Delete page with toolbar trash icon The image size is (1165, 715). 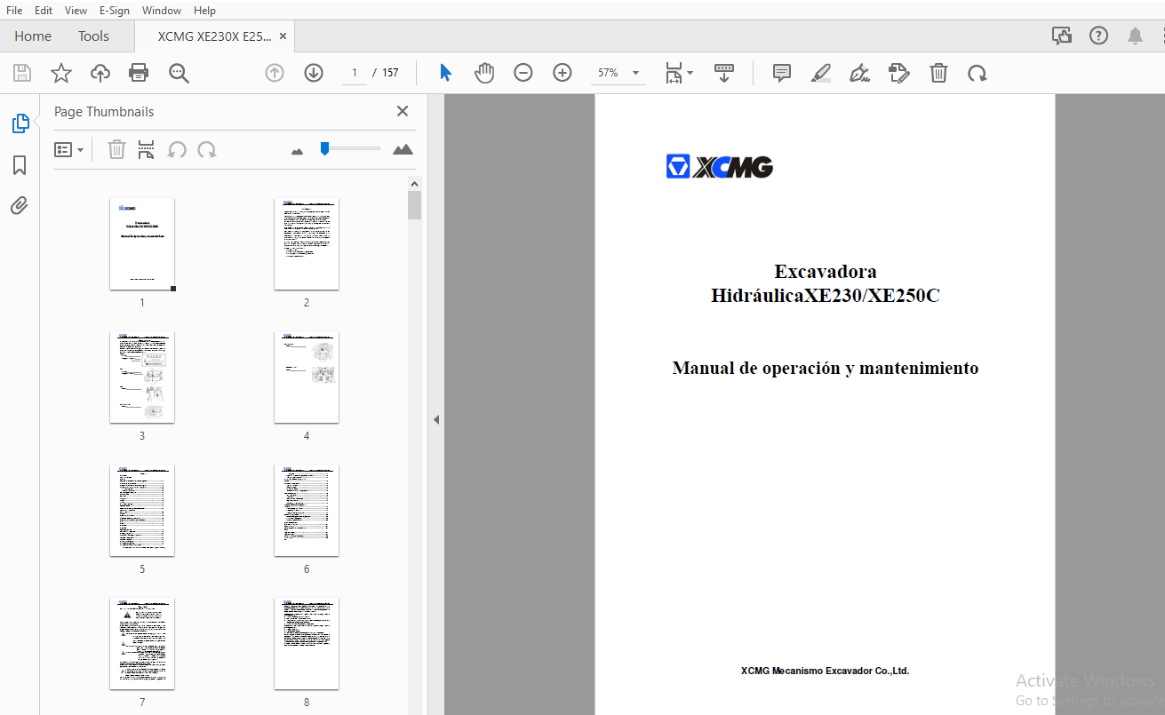[938, 73]
